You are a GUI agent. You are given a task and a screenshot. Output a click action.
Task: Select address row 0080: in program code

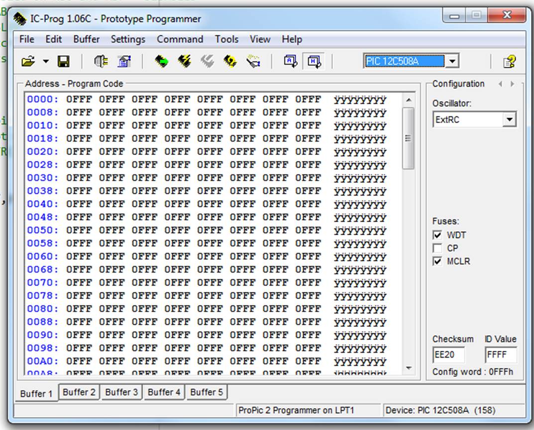tap(43, 308)
